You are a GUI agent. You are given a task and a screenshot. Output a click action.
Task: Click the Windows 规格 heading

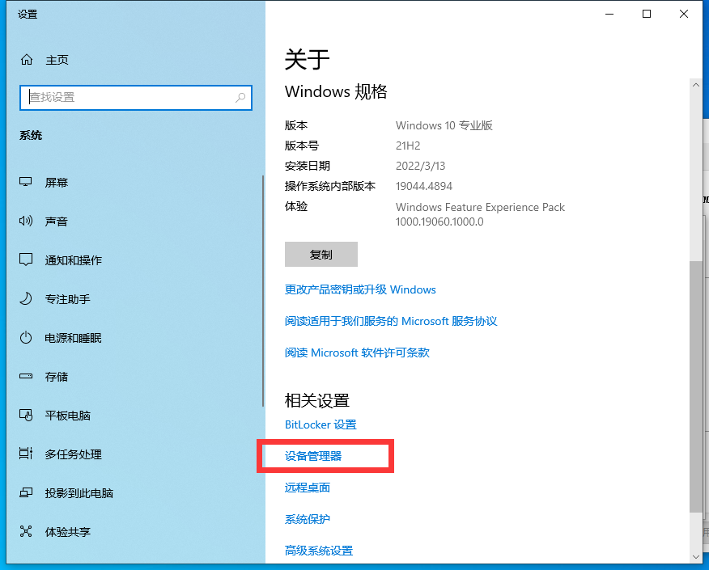tap(336, 91)
